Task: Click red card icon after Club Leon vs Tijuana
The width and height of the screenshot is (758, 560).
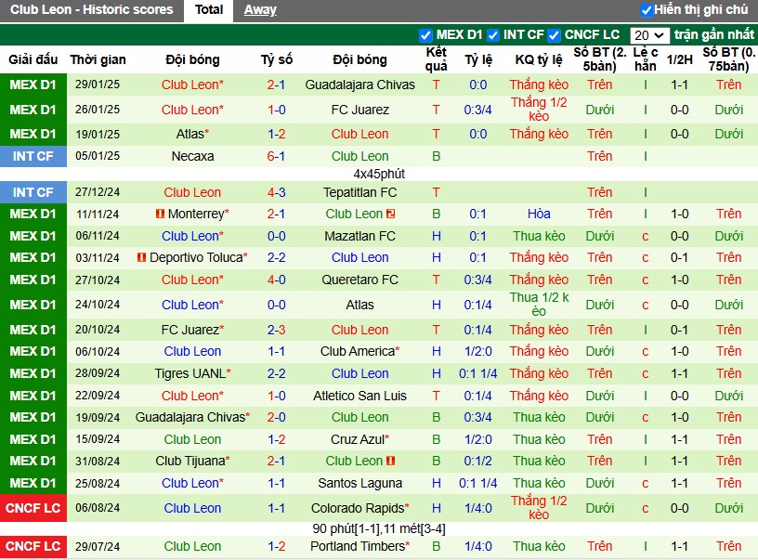Action: point(390,461)
